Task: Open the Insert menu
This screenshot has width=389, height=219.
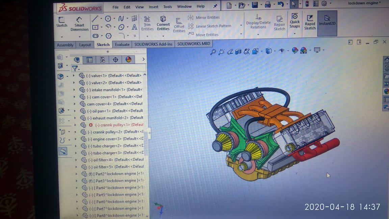Action: (153, 7)
